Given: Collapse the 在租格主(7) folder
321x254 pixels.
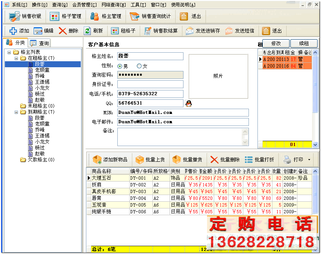Looking at the screenshot, I should [x=16, y=58].
